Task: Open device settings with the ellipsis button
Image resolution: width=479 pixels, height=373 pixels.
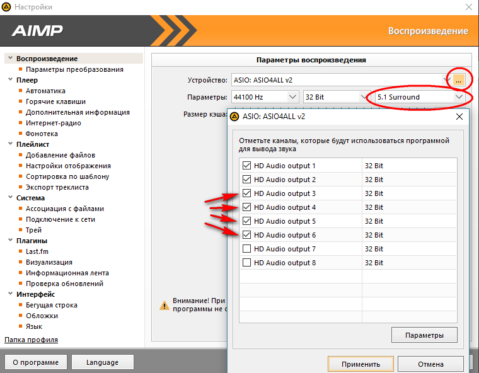Action: click(458, 80)
